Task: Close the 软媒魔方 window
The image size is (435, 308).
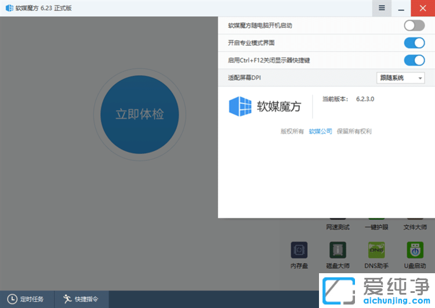Action: (x=423, y=8)
